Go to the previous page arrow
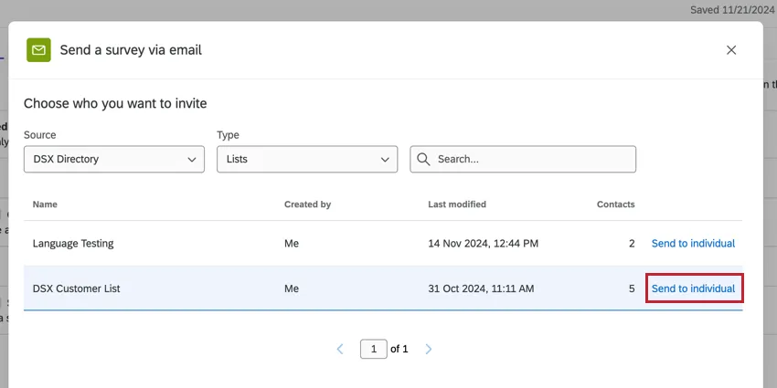777x388 pixels. 340,349
